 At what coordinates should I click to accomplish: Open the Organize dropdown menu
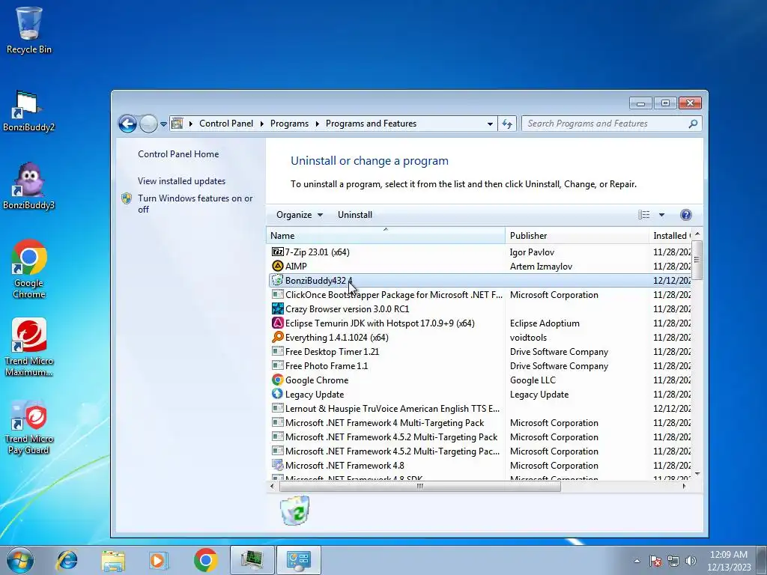pyautogui.click(x=300, y=215)
